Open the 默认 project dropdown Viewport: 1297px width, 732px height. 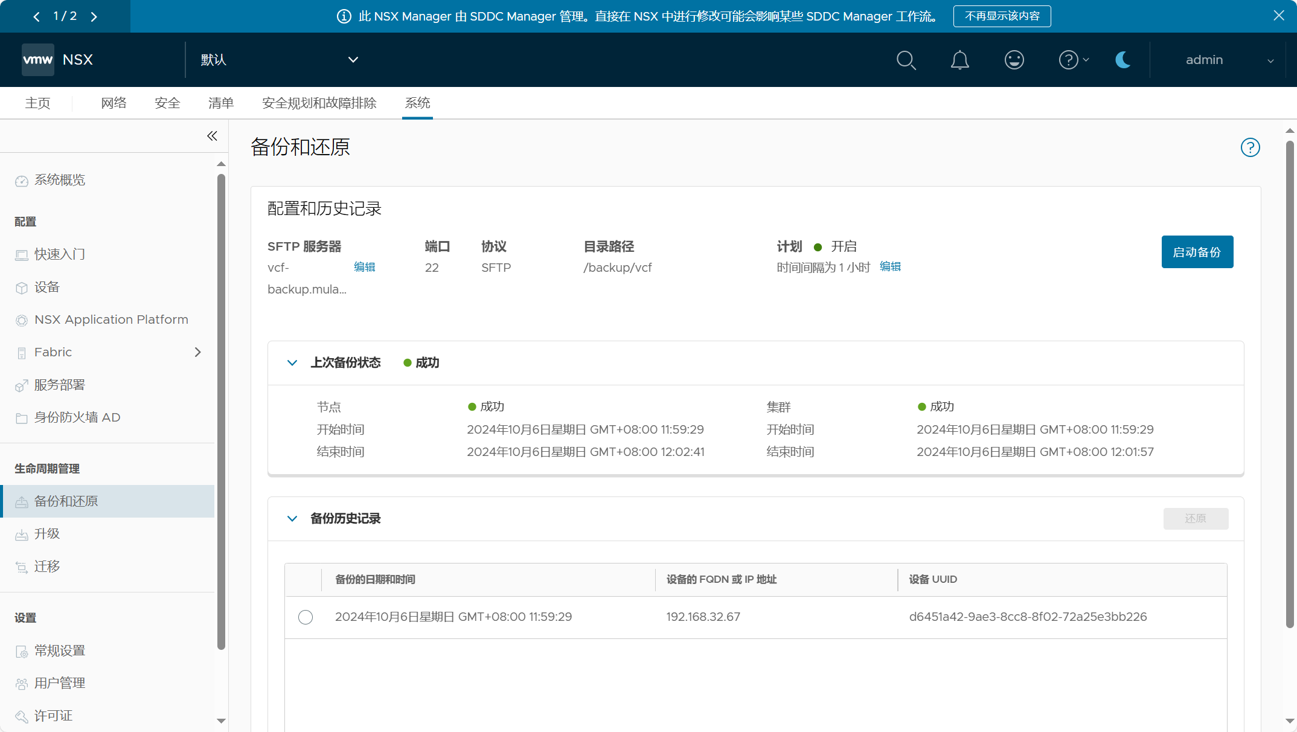pyautogui.click(x=280, y=60)
